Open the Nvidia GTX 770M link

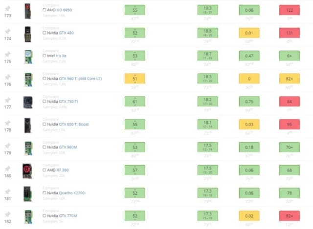[x=62, y=216]
